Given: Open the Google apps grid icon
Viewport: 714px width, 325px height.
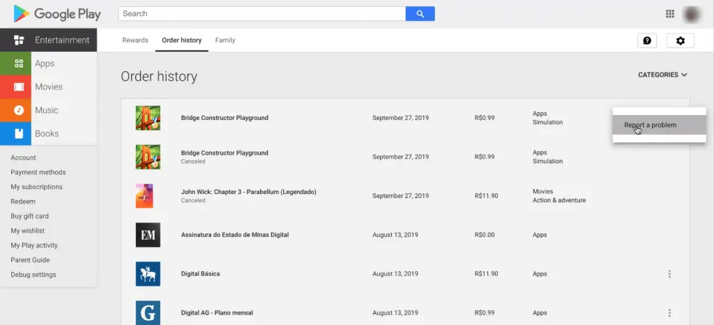Looking at the screenshot, I should point(670,14).
